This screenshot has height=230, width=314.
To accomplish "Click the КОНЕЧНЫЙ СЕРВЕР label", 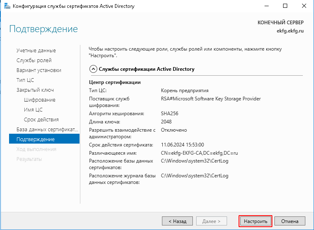I will click(281, 22).
